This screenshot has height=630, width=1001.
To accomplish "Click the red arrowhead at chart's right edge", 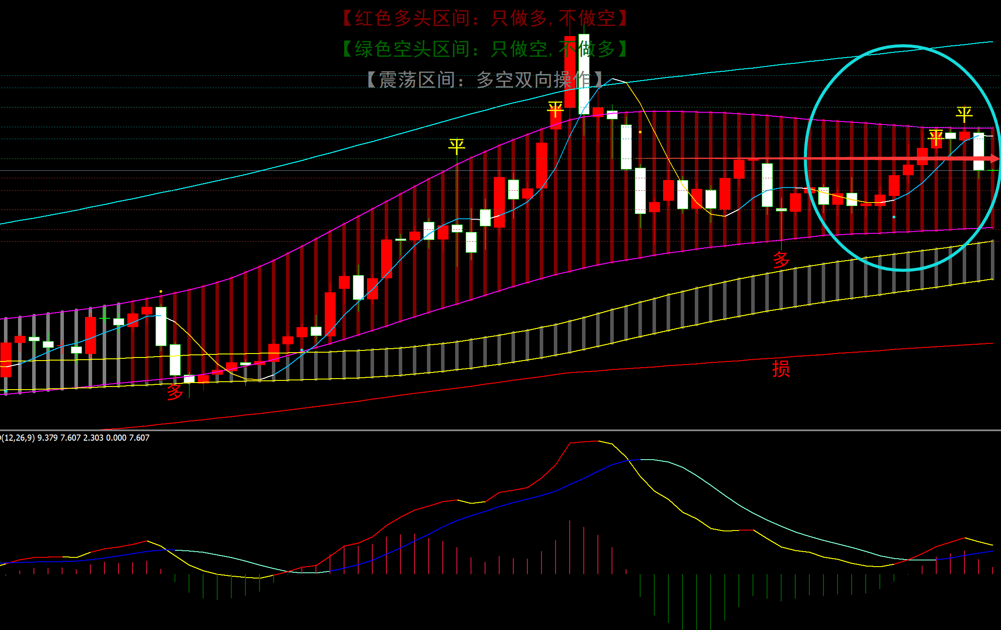I will pos(994,158).
